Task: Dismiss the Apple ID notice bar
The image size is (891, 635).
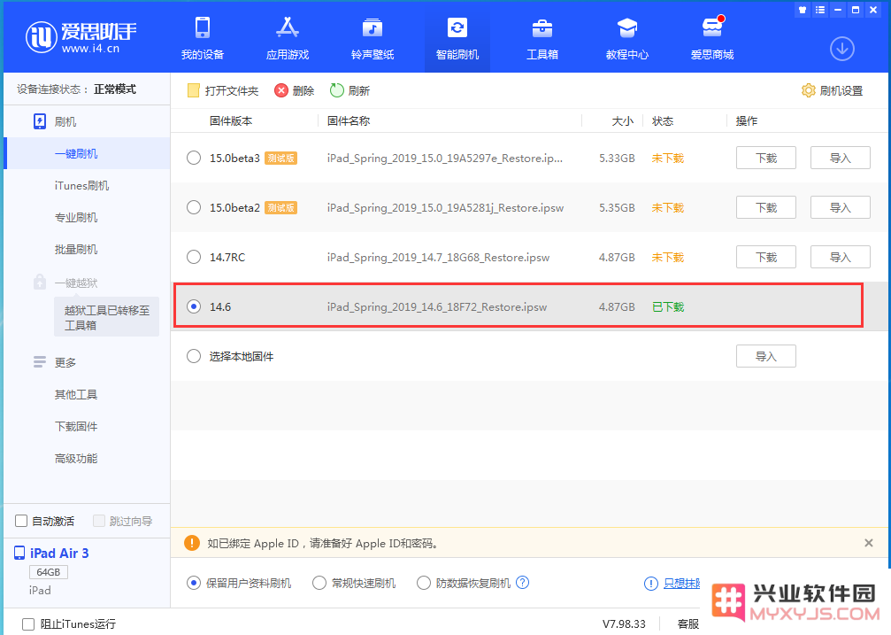Action: pos(868,543)
